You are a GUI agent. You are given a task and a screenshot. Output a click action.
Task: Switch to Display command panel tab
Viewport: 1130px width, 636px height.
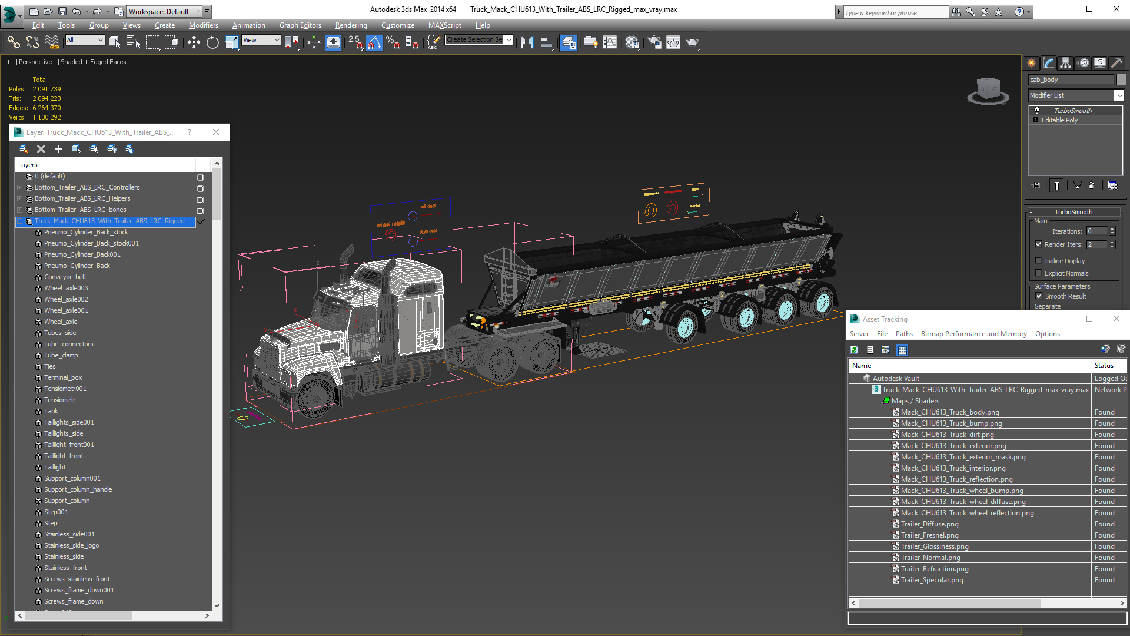1099,63
